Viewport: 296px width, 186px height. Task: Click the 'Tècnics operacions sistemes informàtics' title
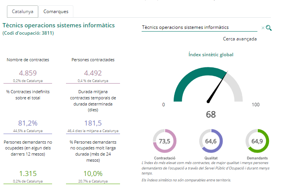pos(59,25)
